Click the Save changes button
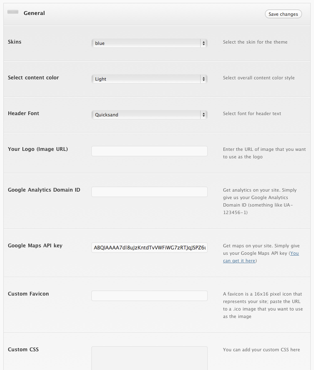Viewport: 314px width, 370px height. (x=283, y=14)
